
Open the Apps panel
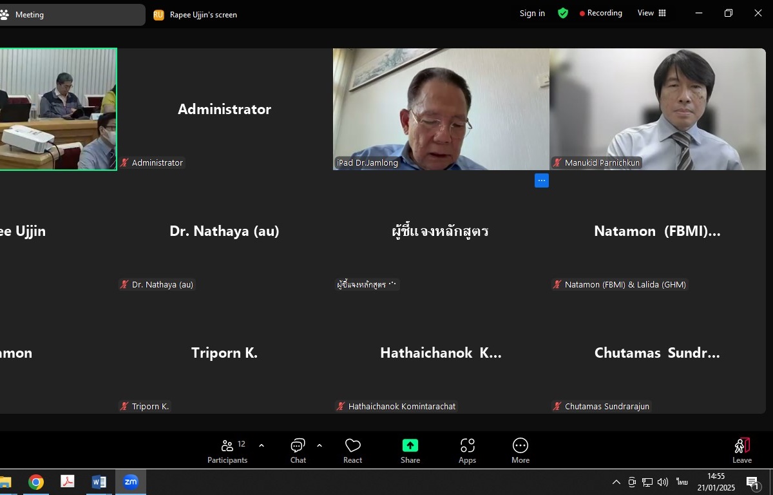tap(467, 451)
